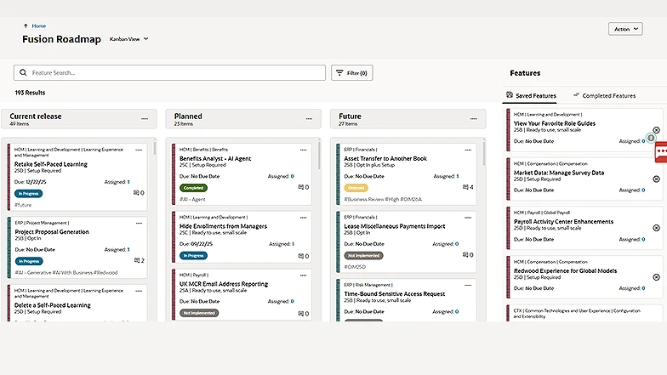Click the red chat widget icon

662,151
